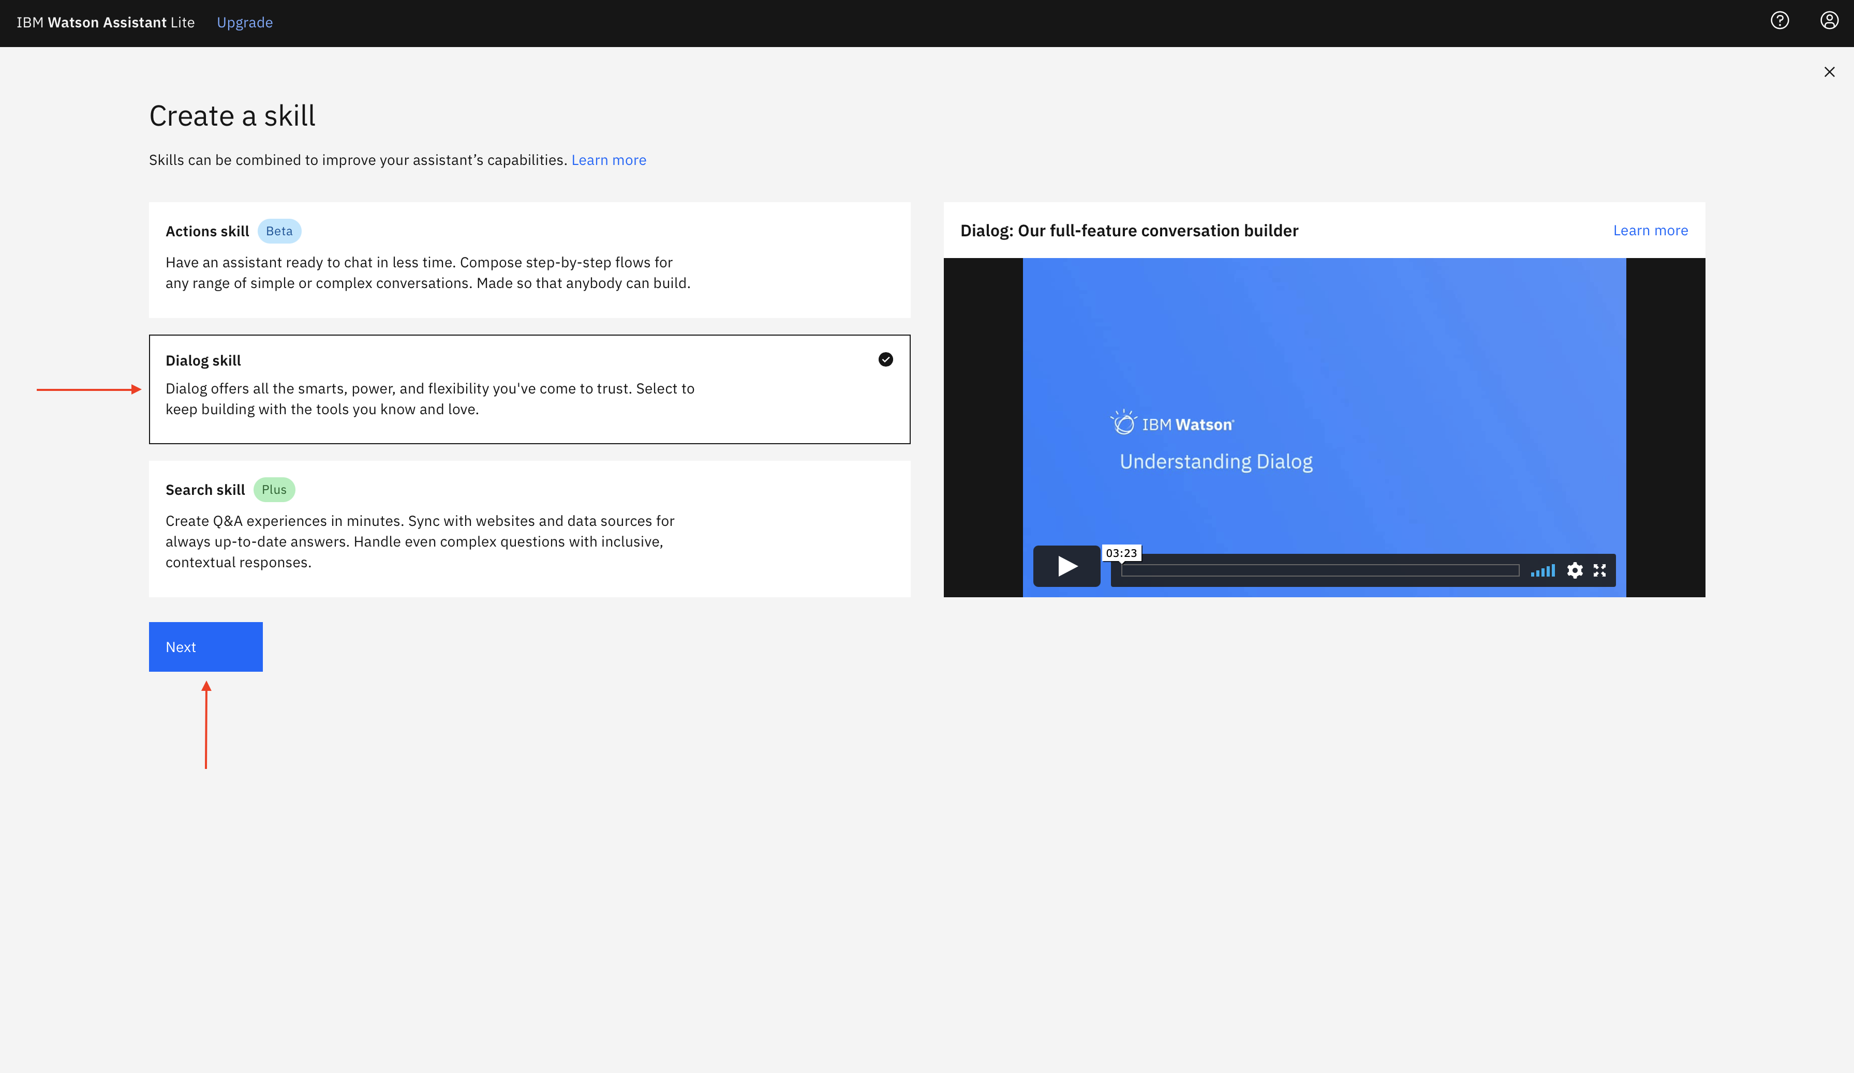Click the Plus tag badge
1854x1073 pixels.
click(x=274, y=490)
